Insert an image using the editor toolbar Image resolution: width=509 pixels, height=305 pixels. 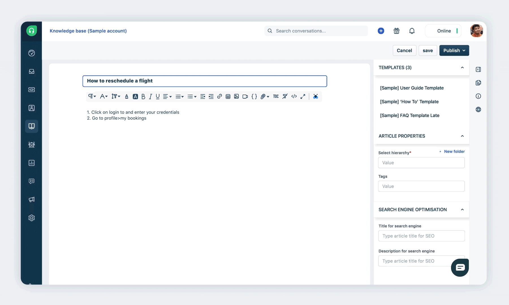(x=236, y=97)
